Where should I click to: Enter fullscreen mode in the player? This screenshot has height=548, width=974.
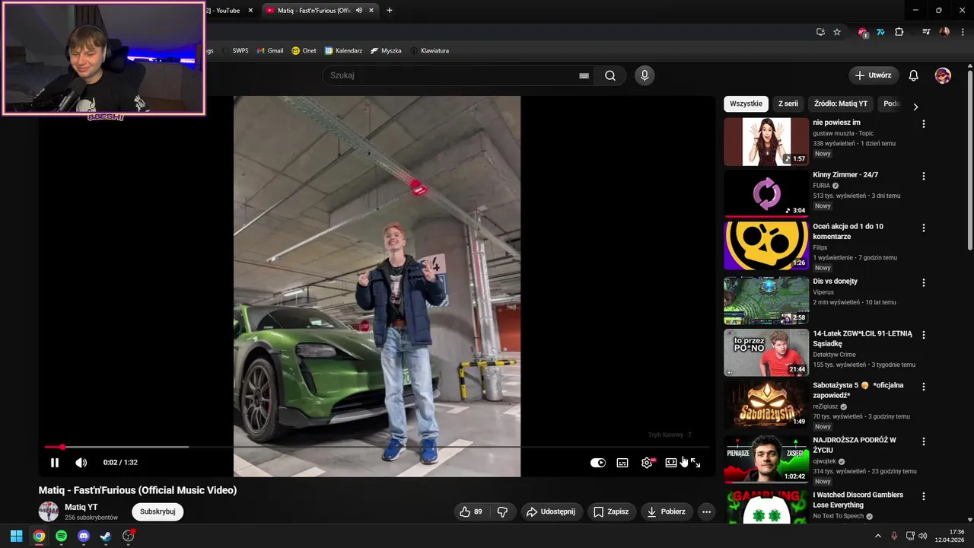695,463
